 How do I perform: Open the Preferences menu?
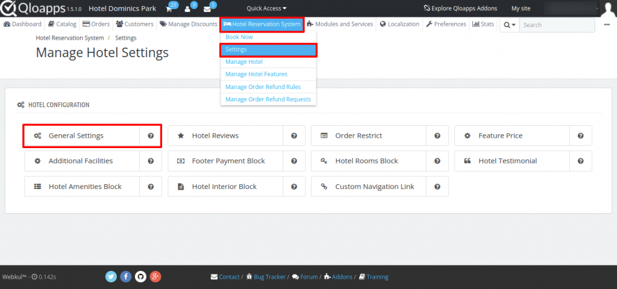446,24
